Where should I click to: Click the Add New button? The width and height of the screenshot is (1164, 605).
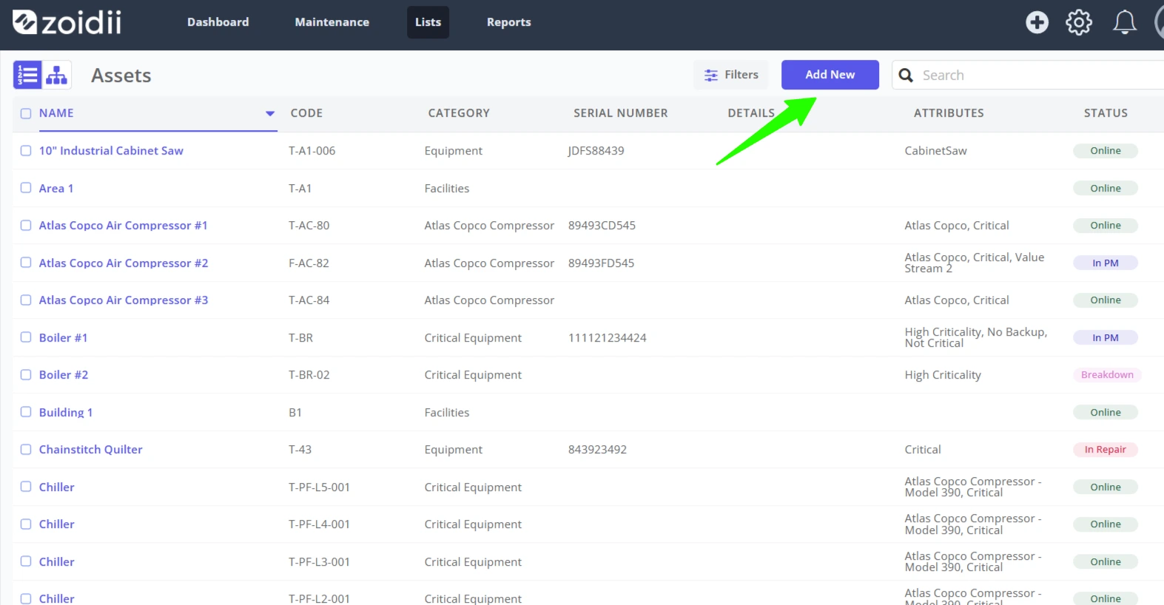click(830, 75)
